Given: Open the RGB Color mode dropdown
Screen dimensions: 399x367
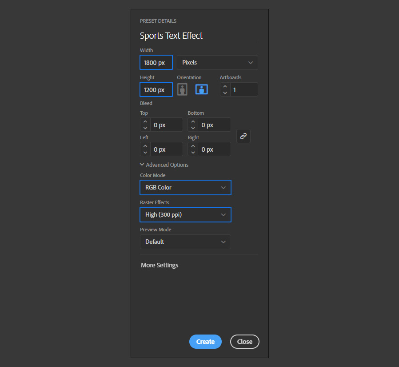Looking at the screenshot, I should 186,187.
